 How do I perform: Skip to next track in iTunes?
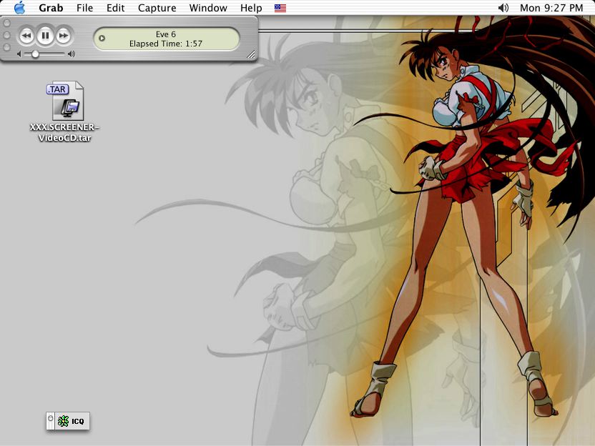tap(64, 36)
